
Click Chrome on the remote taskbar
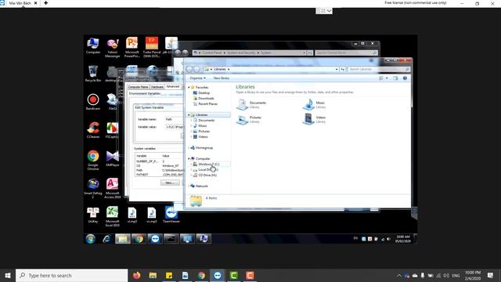pos(139,238)
